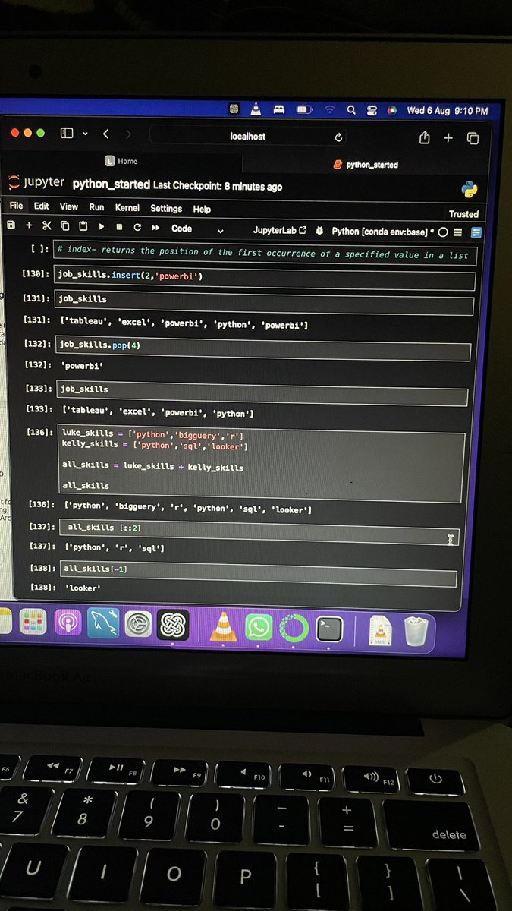The height and width of the screenshot is (911, 512).
Task: Open the View menu
Action: click(x=69, y=206)
